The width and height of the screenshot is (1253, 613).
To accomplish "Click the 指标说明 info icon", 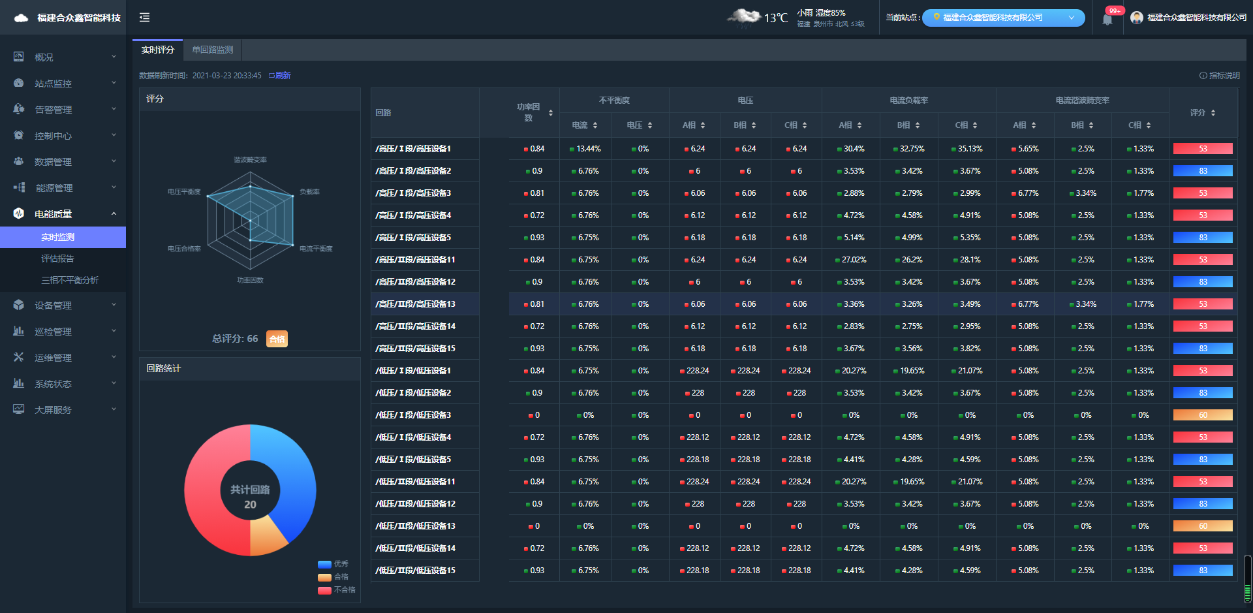I will click(x=1203, y=76).
